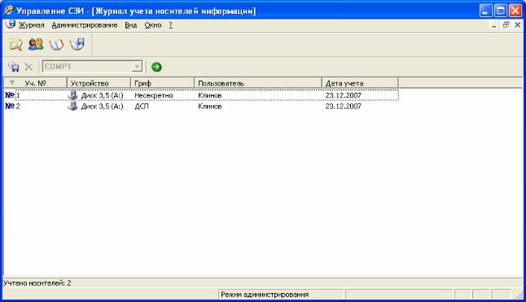This screenshot has height=302, width=526.
Task: Sort by the Уч. № column header
Action: click(x=35, y=83)
